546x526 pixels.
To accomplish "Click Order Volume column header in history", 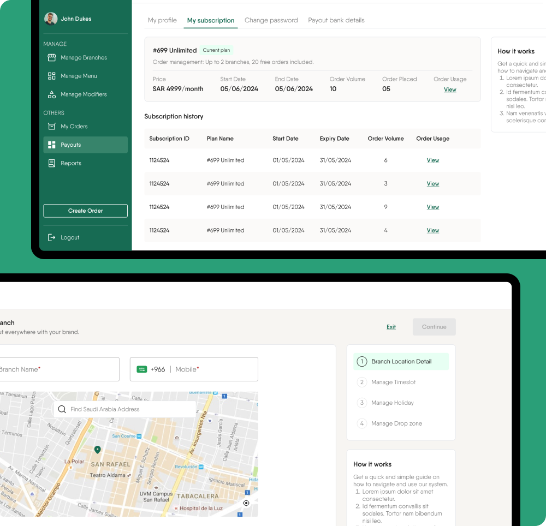I will [x=386, y=139].
